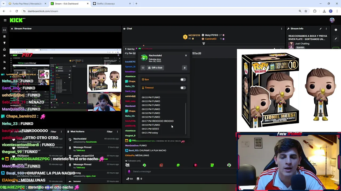341x191 pixels.
Task: Toggle the Ban switch
Action: (183, 80)
